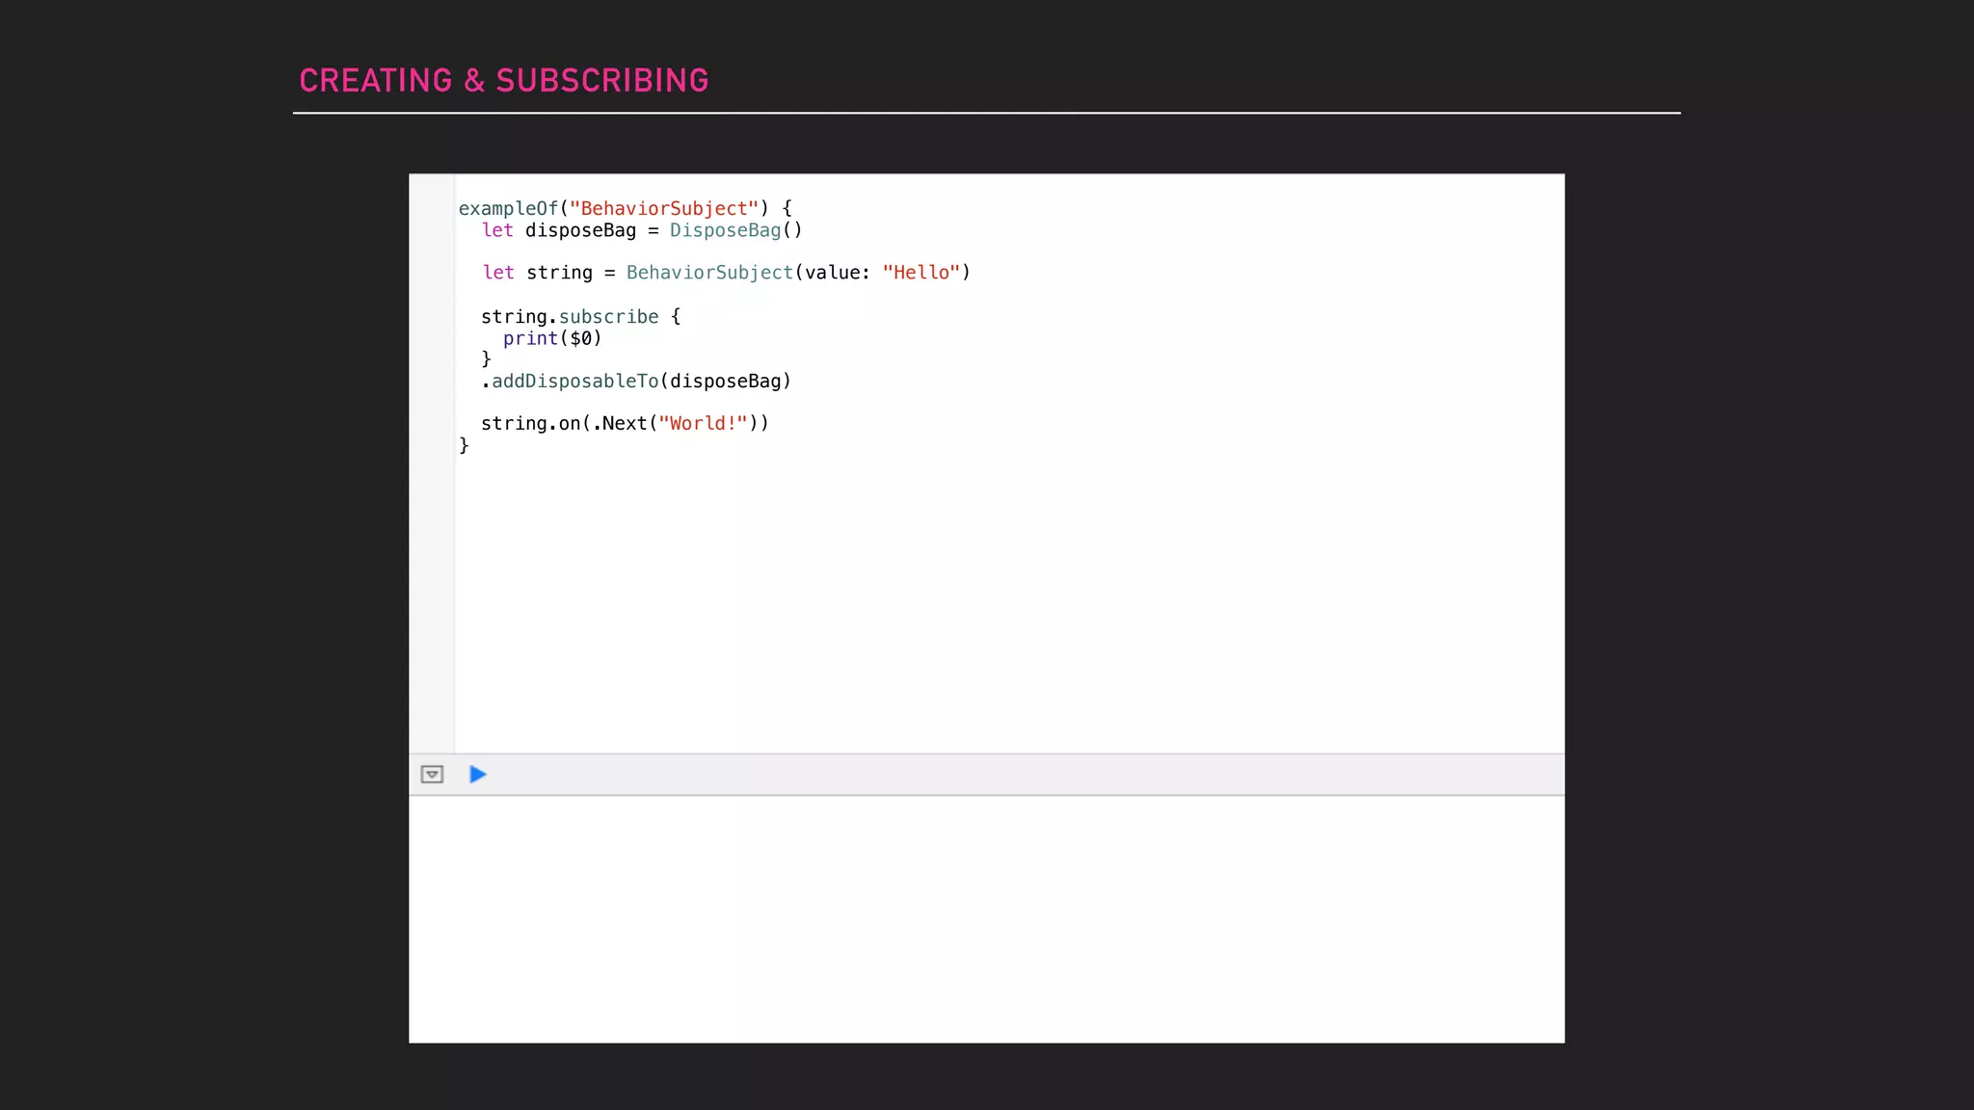Click the let keyword before disposeBag

pyautogui.click(x=497, y=230)
